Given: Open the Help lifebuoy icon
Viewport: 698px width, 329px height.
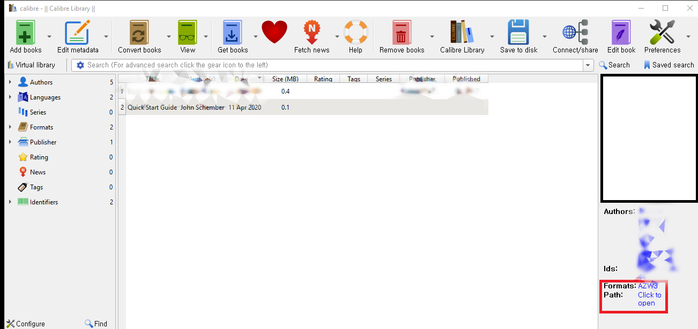Looking at the screenshot, I should [355, 33].
